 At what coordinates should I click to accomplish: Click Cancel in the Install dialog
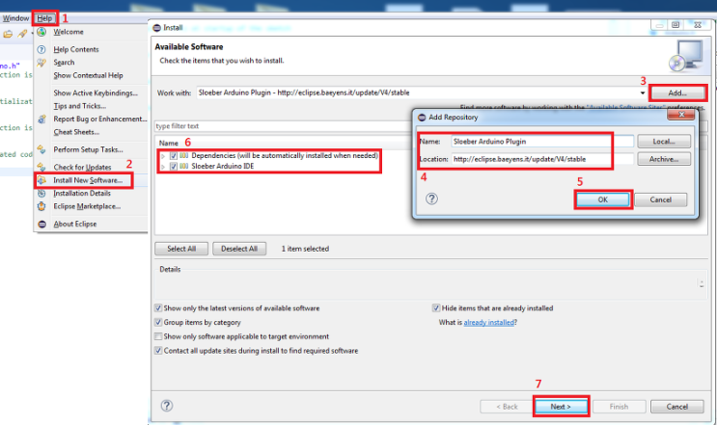click(x=677, y=407)
